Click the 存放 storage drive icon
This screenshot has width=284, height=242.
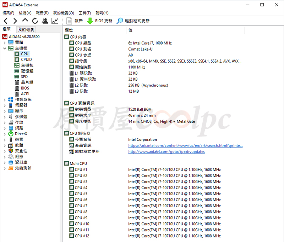pos(11,122)
